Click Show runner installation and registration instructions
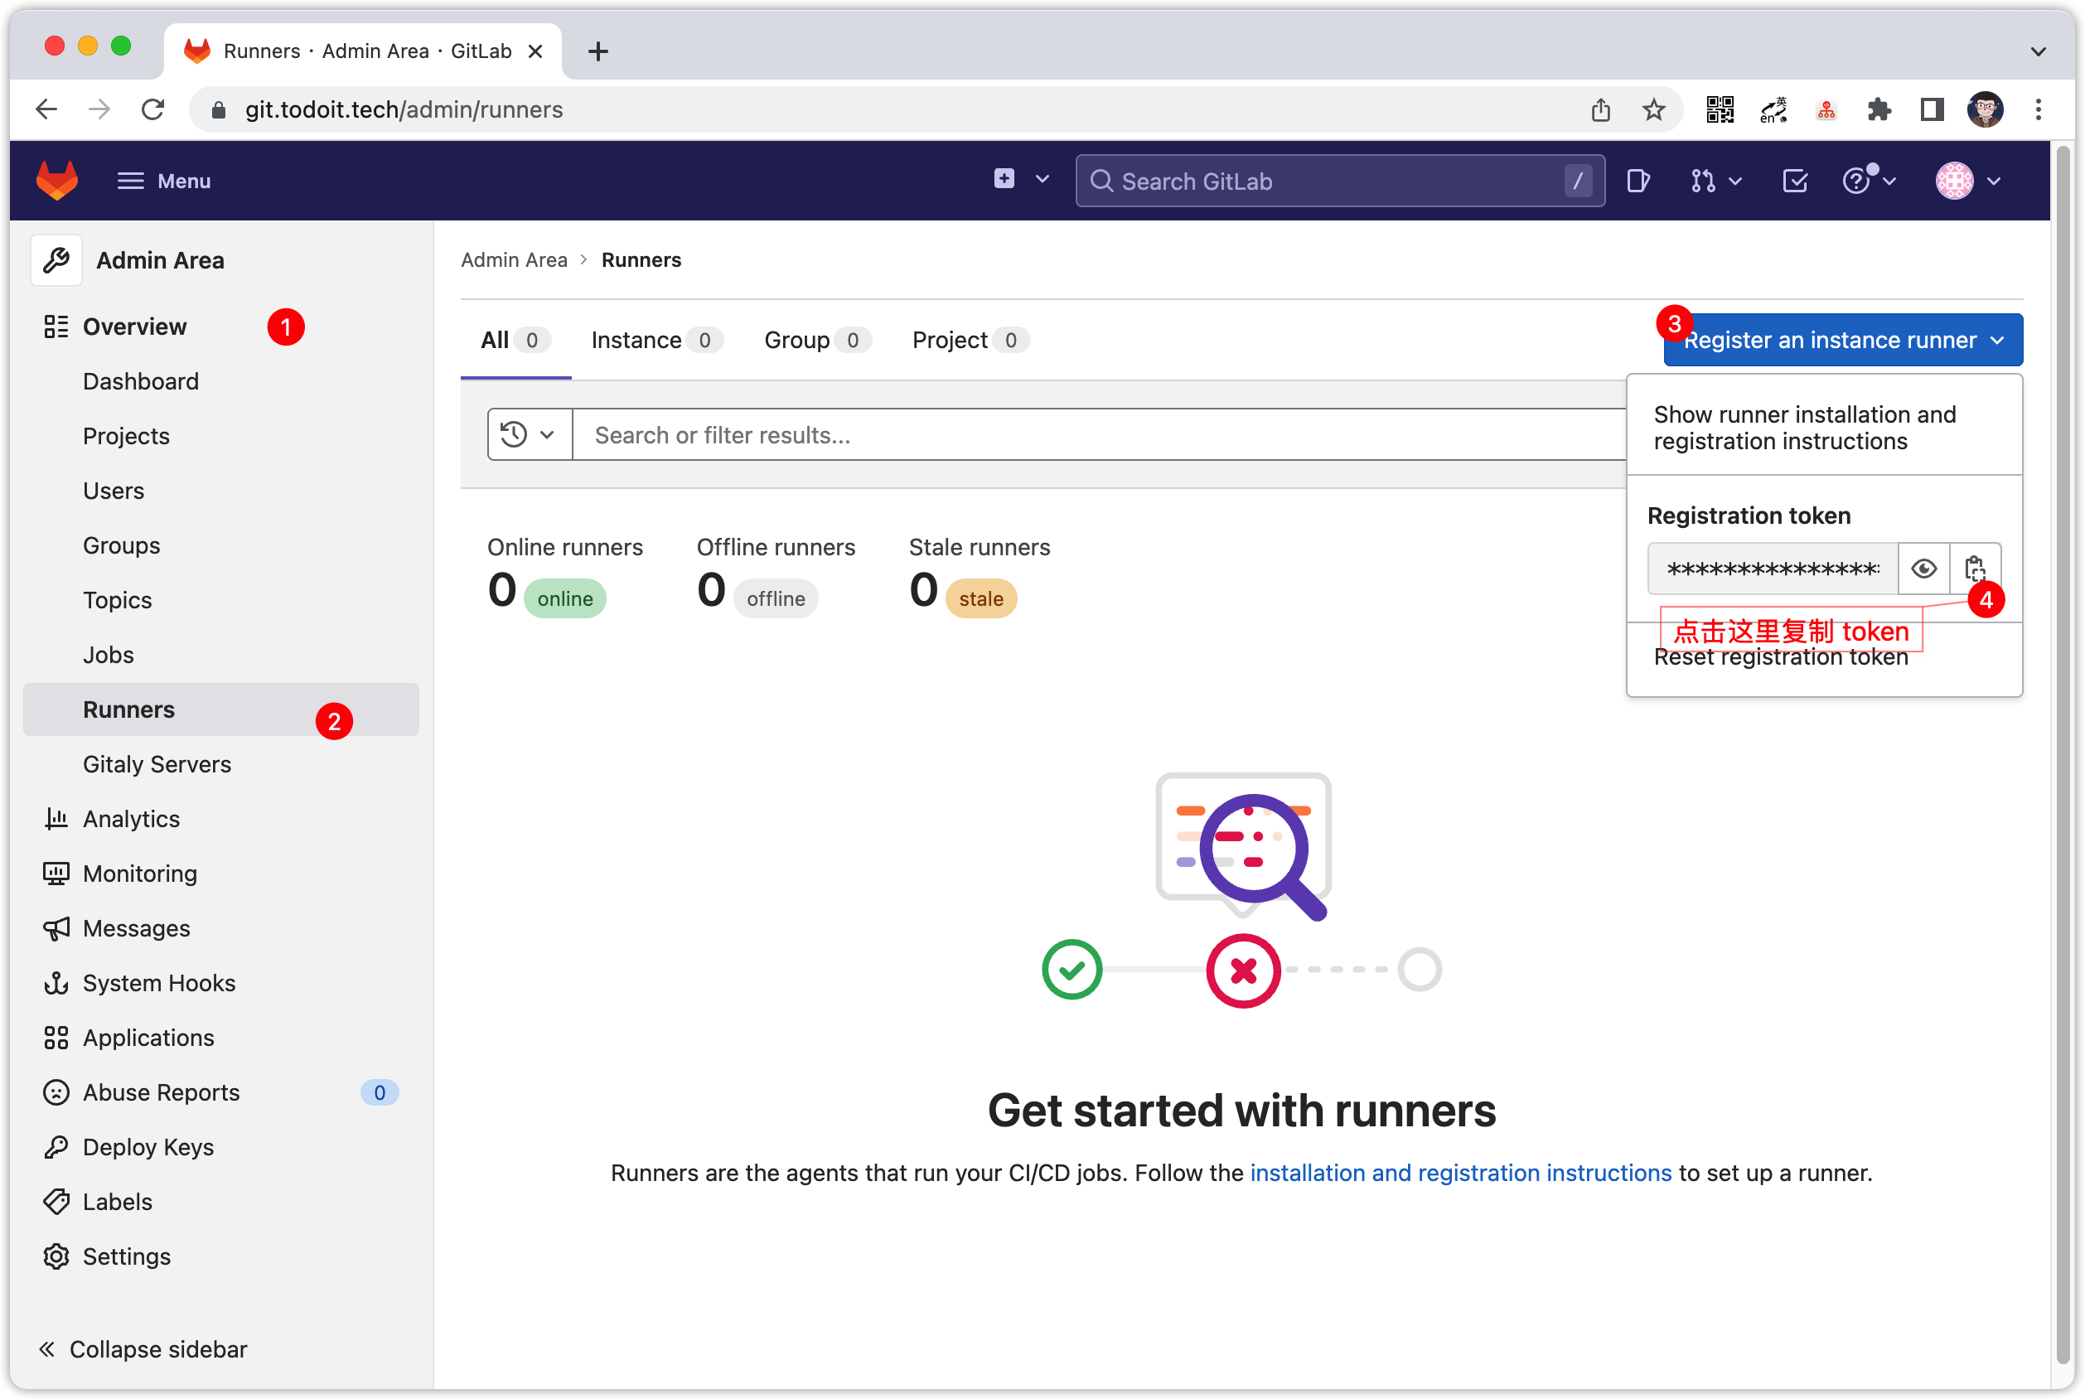This screenshot has height=1399, width=2085. 1804,428
